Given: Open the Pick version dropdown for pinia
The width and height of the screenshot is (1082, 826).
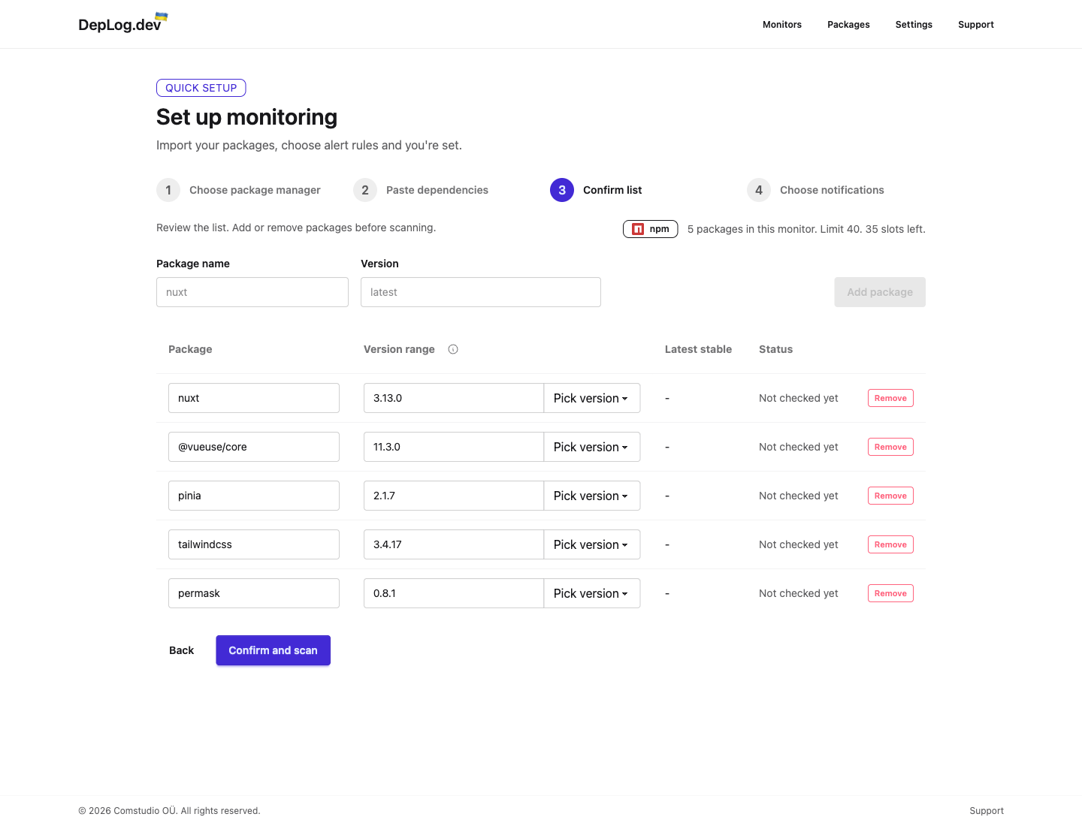Looking at the screenshot, I should click(591, 496).
